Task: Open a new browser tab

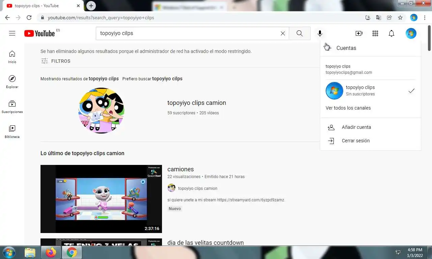Action: tap(91, 6)
